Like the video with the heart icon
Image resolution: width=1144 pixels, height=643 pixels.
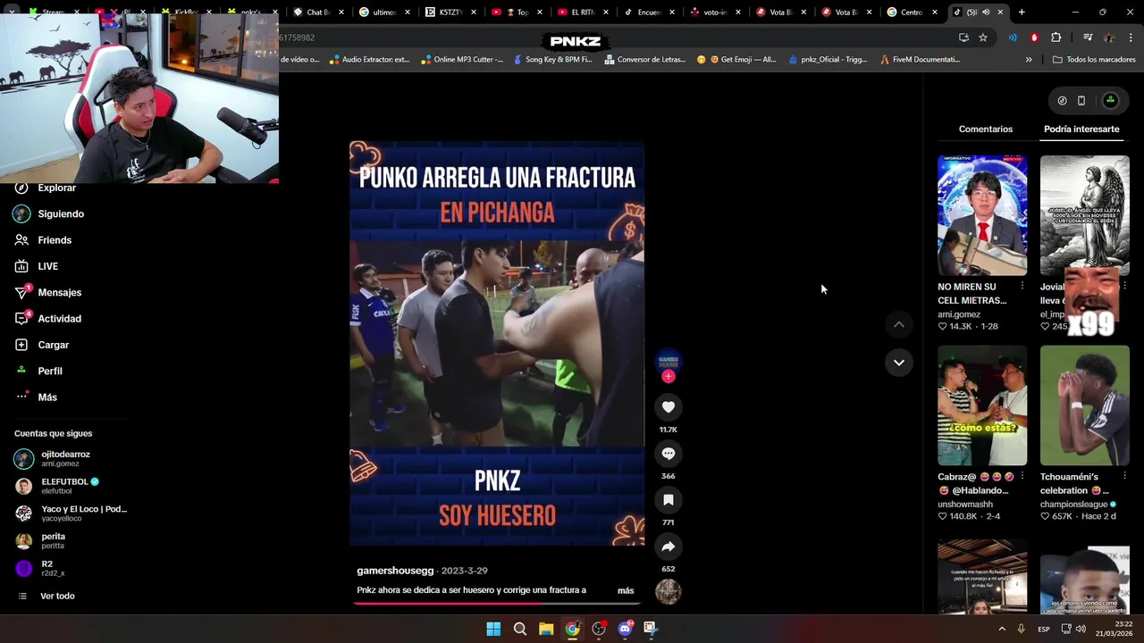[x=669, y=407]
